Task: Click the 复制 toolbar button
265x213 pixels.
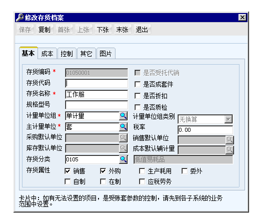Action: pyautogui.click(x=44, y=30)
